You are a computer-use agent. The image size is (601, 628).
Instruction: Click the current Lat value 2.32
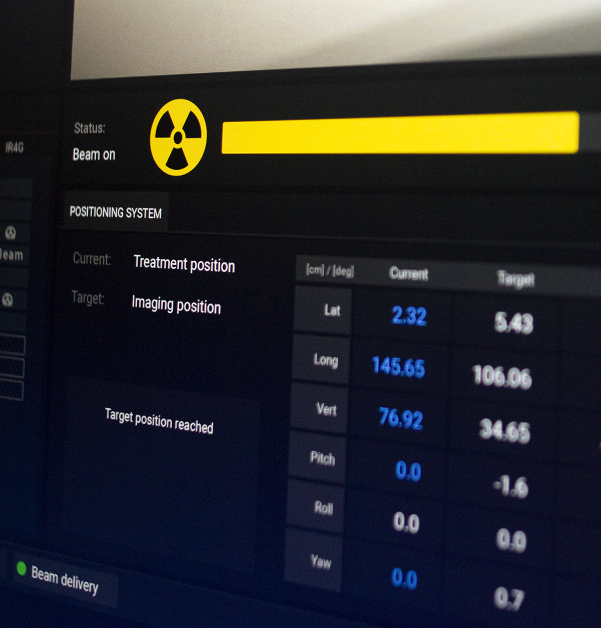[408, 315]
